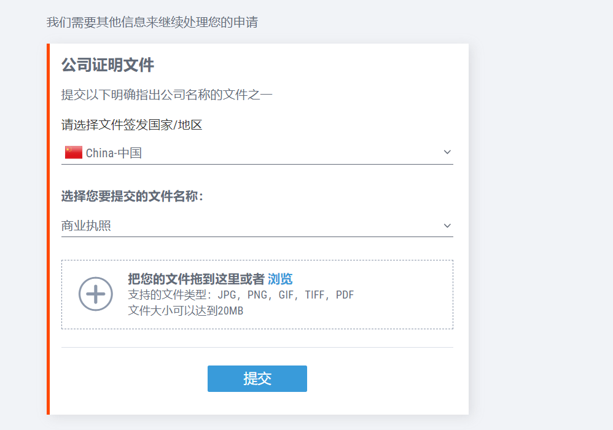Open the 商业执照 document type selector
The width and height of the screenshot is (613, 430).
point(257,226)
